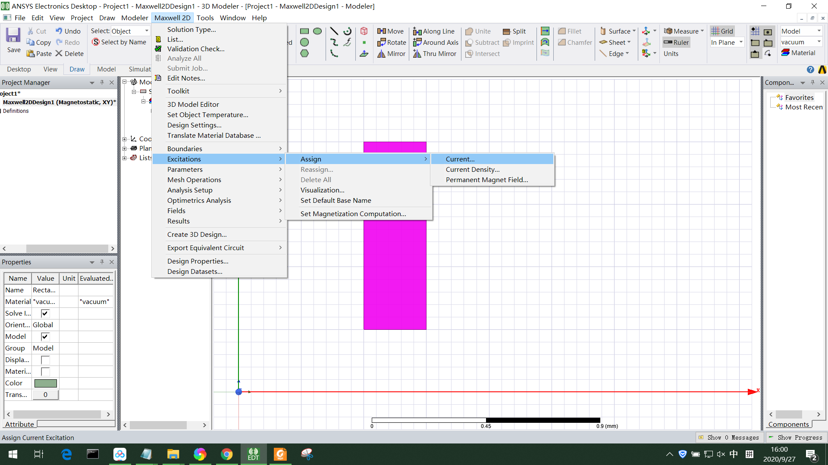Expand the Coordinate Systems tree node

pyautogui.click(x=125, y=139)
